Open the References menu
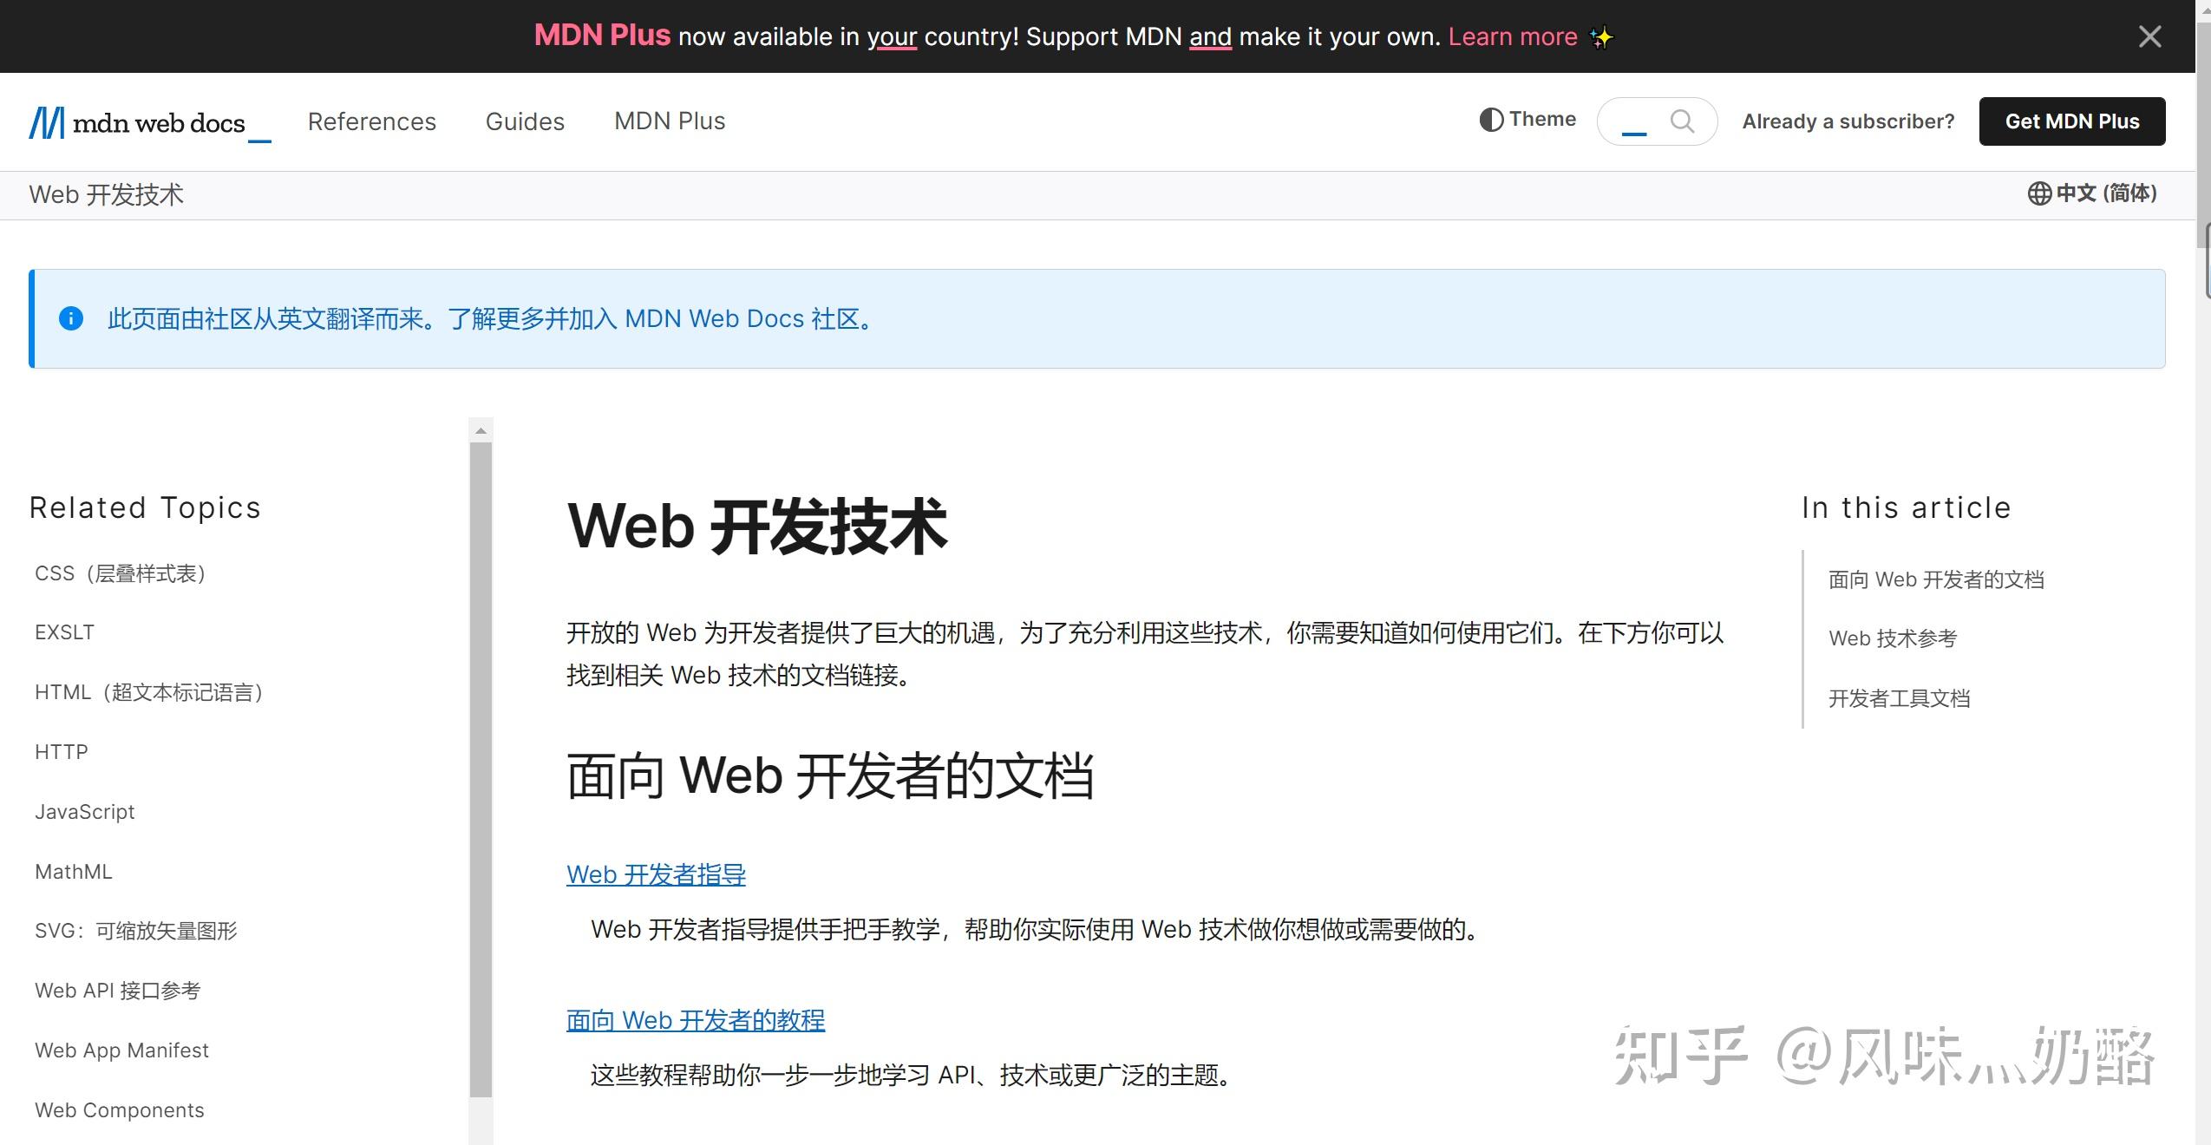Image resolution: width=2211 pixels, height=1145 pixels. pyautogui.click(x=372, y=121)
